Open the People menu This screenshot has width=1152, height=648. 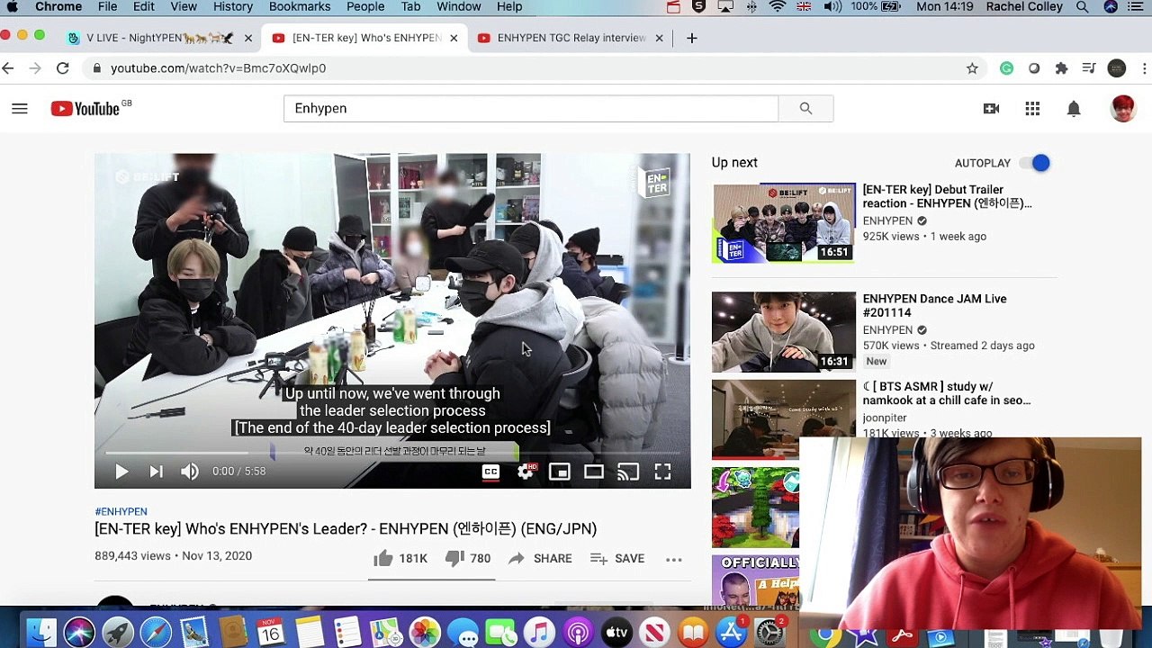(365, 6)
